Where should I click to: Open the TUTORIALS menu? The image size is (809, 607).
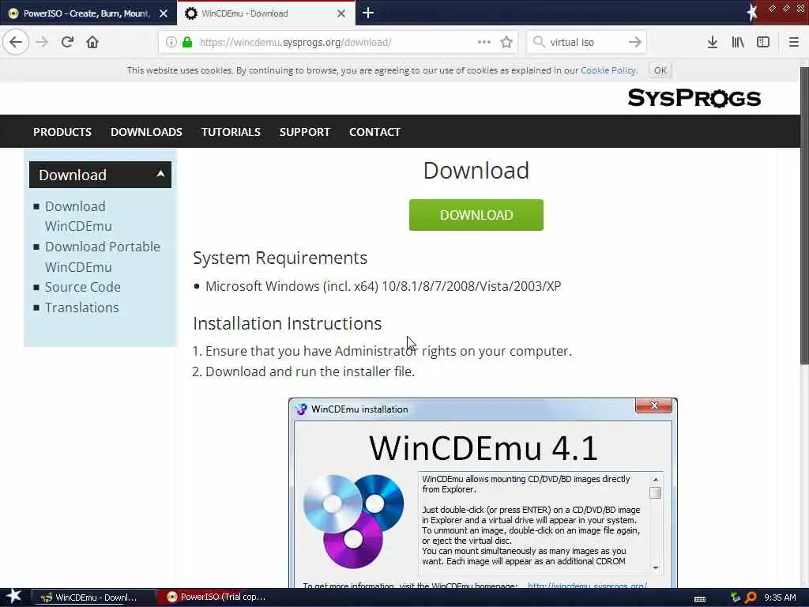point(231,132)
